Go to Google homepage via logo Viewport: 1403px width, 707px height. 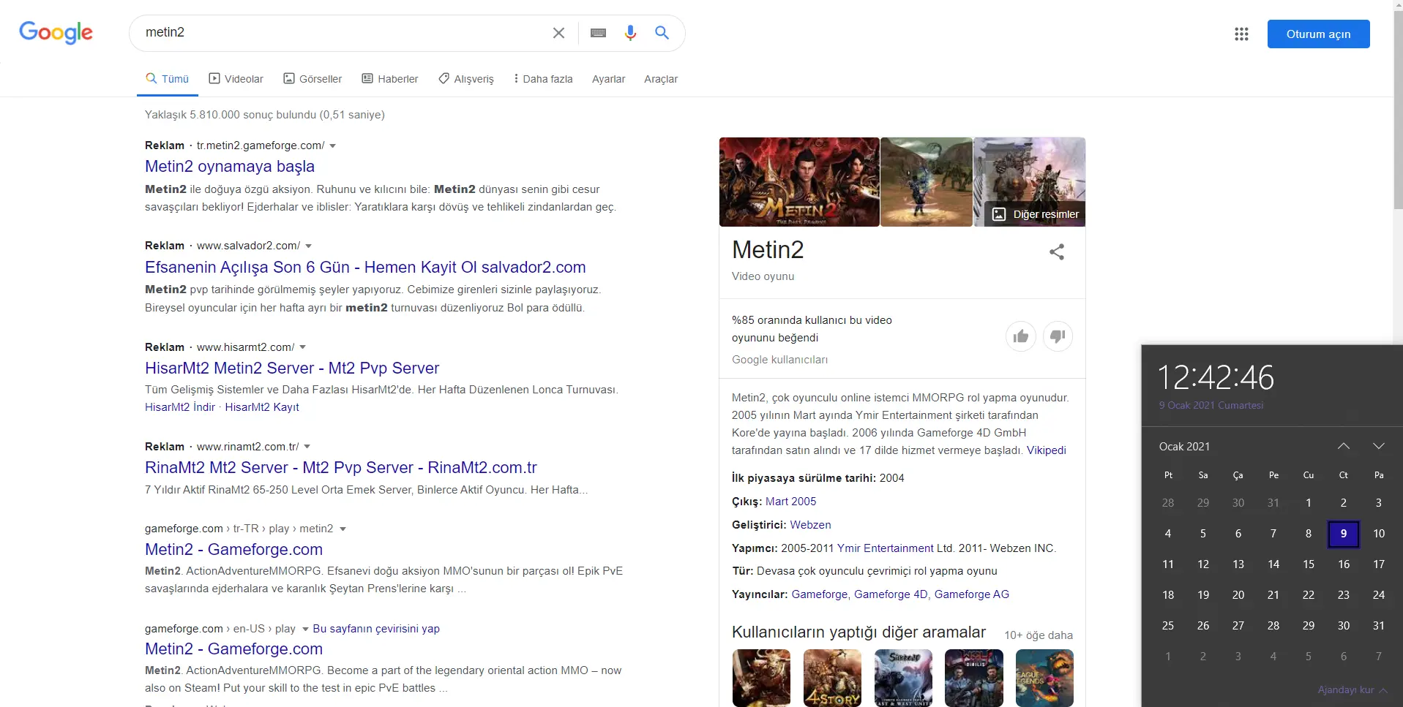(56, 33)
